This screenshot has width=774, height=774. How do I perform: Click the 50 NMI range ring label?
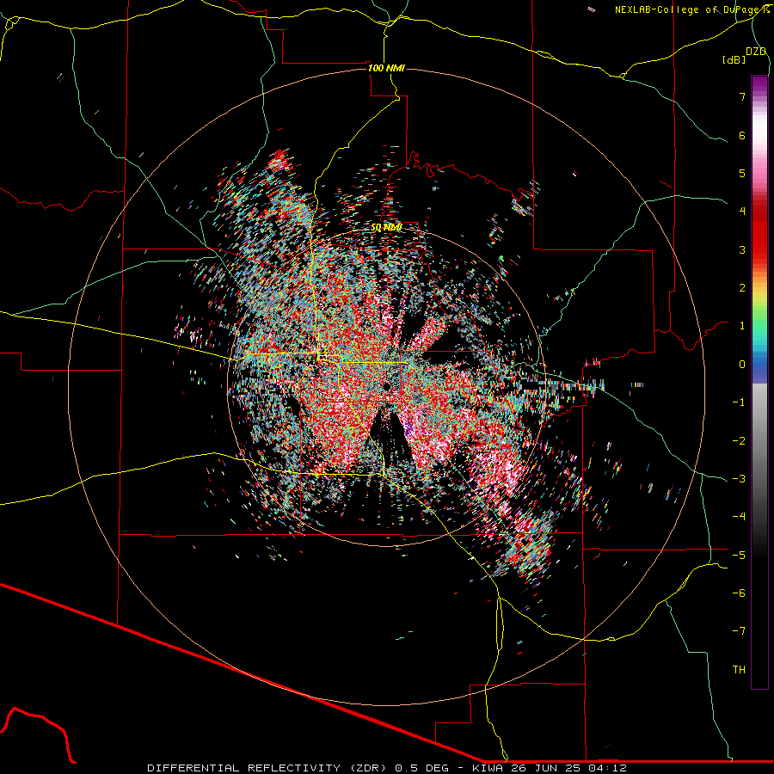point(386,228)
